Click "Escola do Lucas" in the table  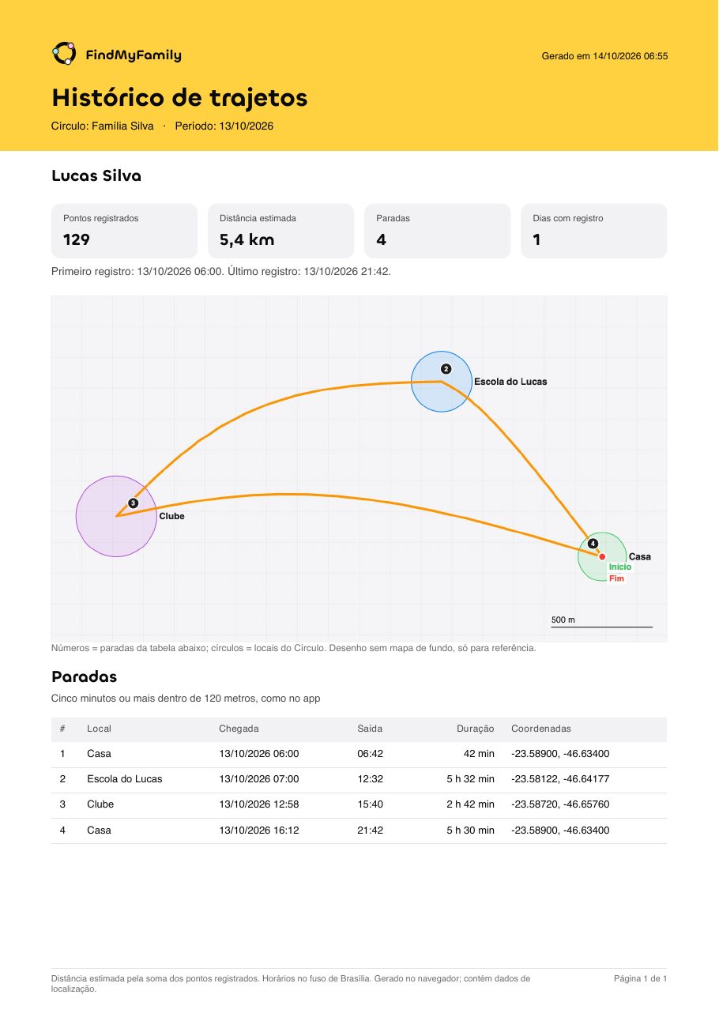125,779
